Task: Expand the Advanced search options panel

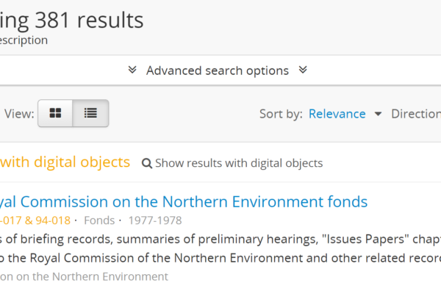Action: (x=217, y=71)
